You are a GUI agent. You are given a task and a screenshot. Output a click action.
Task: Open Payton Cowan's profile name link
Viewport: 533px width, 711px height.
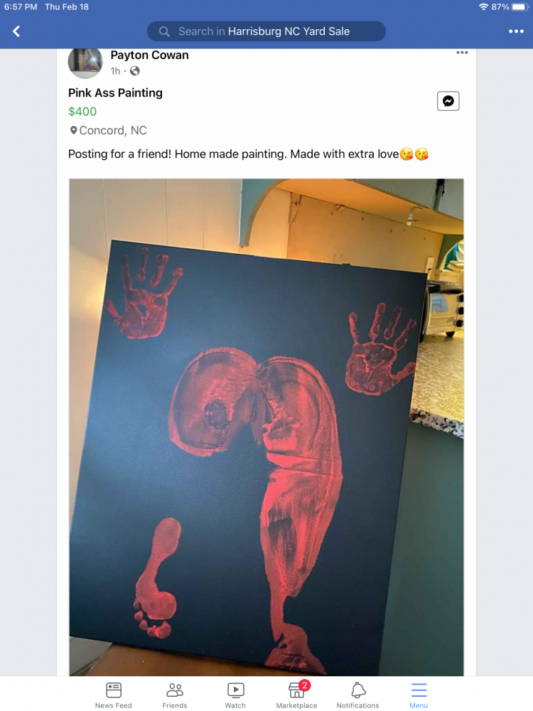tap(150, 55)
